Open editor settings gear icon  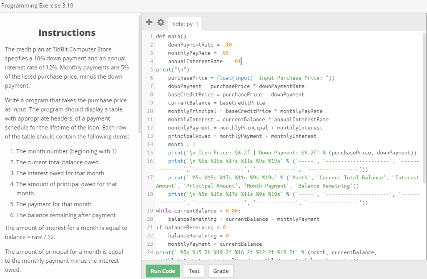[x=161, y=22]
